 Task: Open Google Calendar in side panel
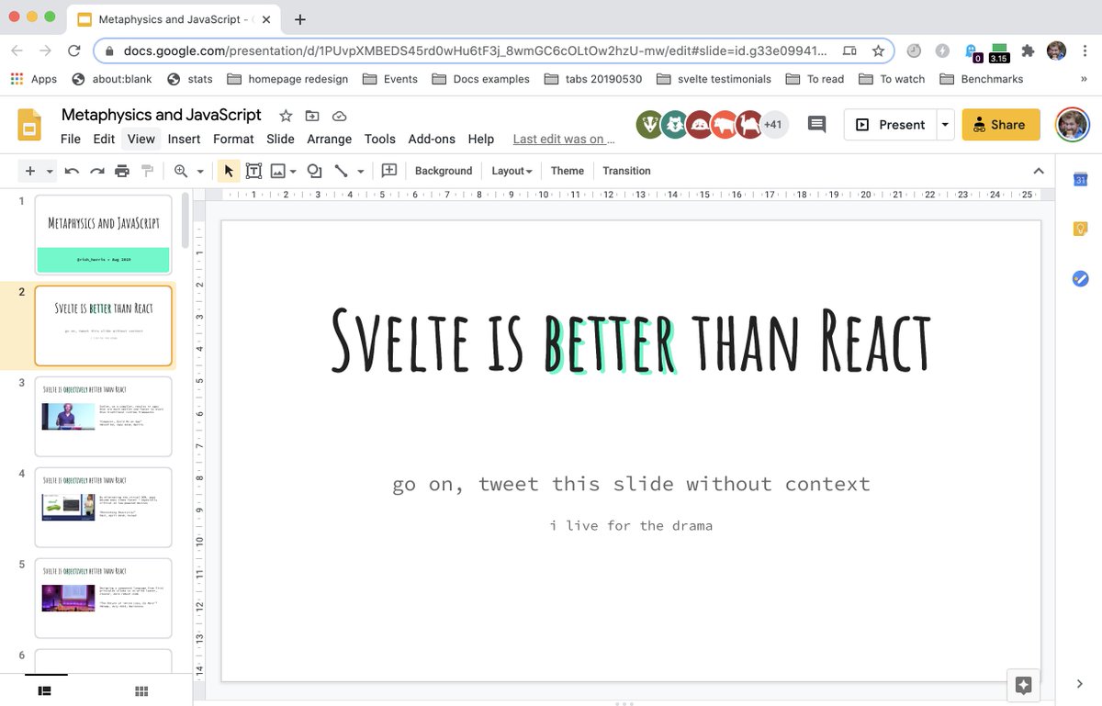1081,180
